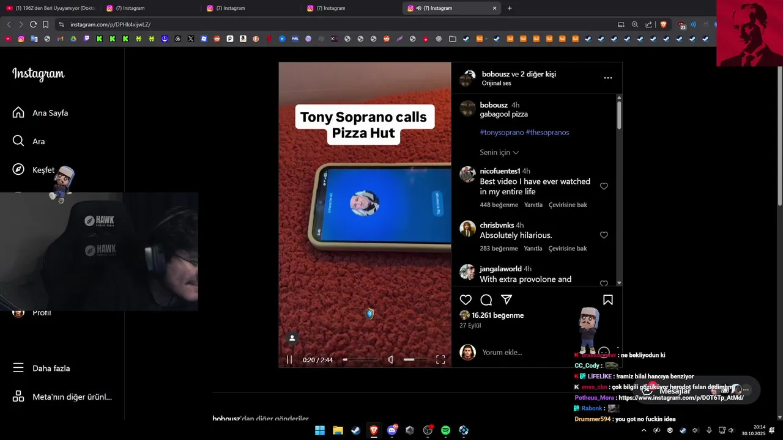Bookmark this page in Brave toolbar
Screen dimensions: 783x440
[45, 24]
